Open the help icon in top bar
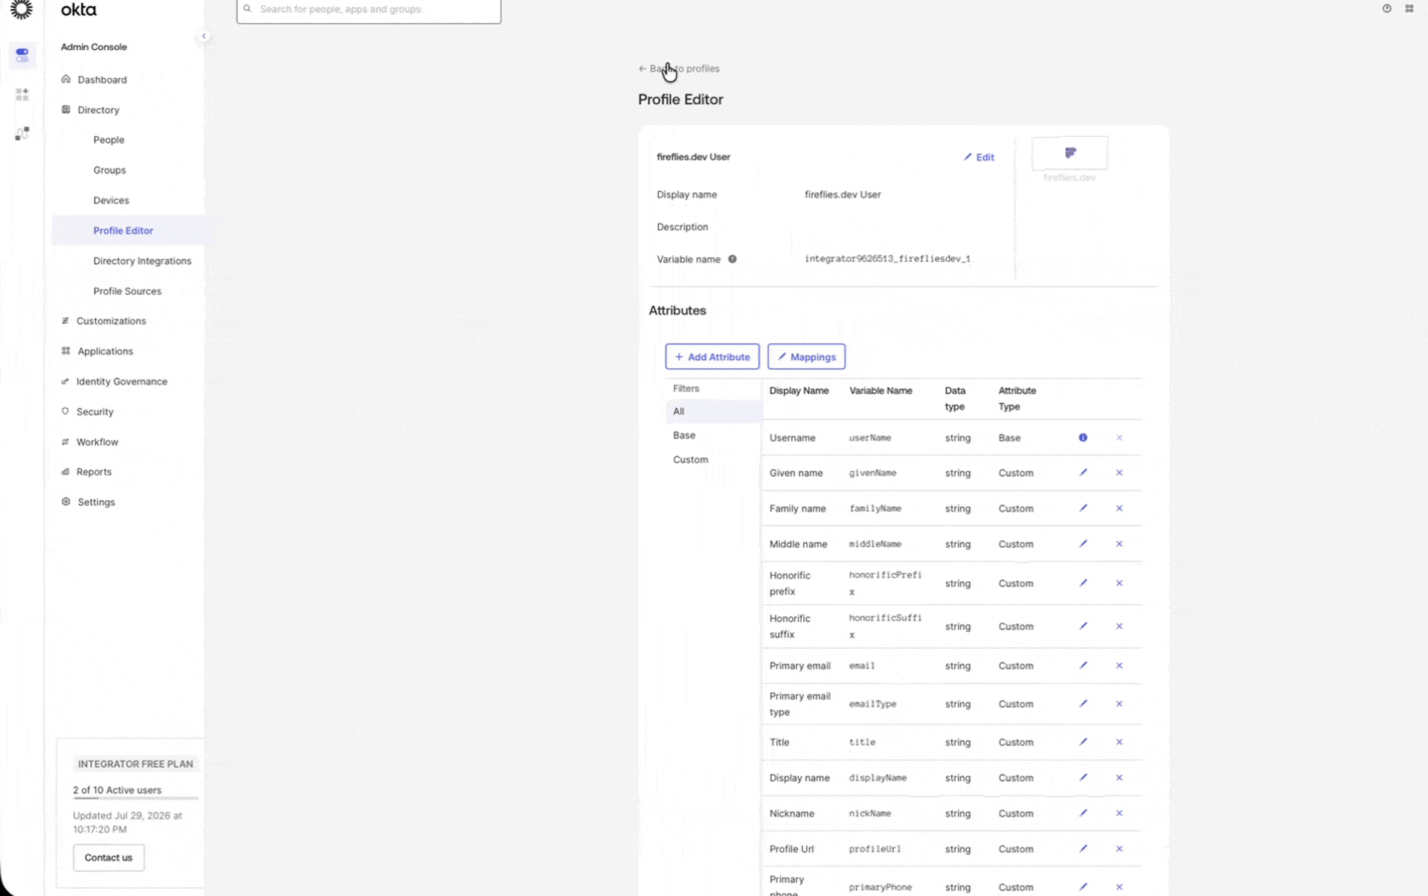The image size is (1428, 896). 1387,9
